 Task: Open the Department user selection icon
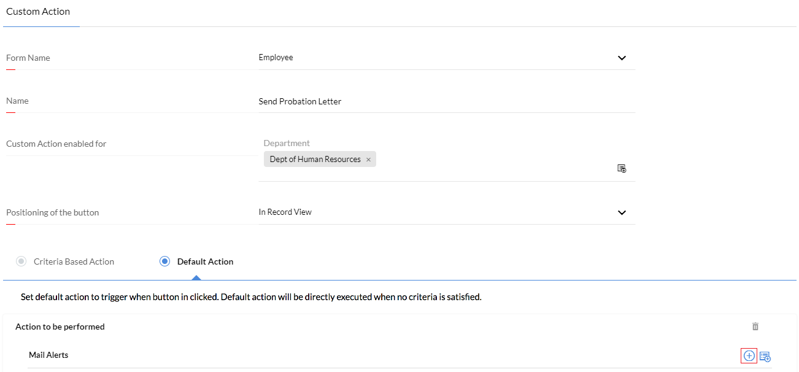[622, 168]
